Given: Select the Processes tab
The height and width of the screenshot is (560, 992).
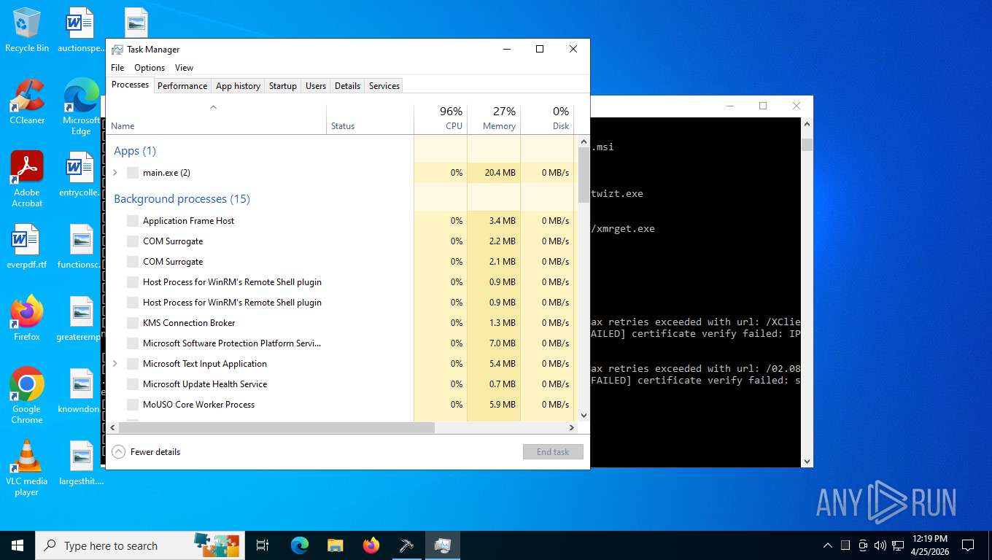Looking at the screenshot, I should coord(131,85).
